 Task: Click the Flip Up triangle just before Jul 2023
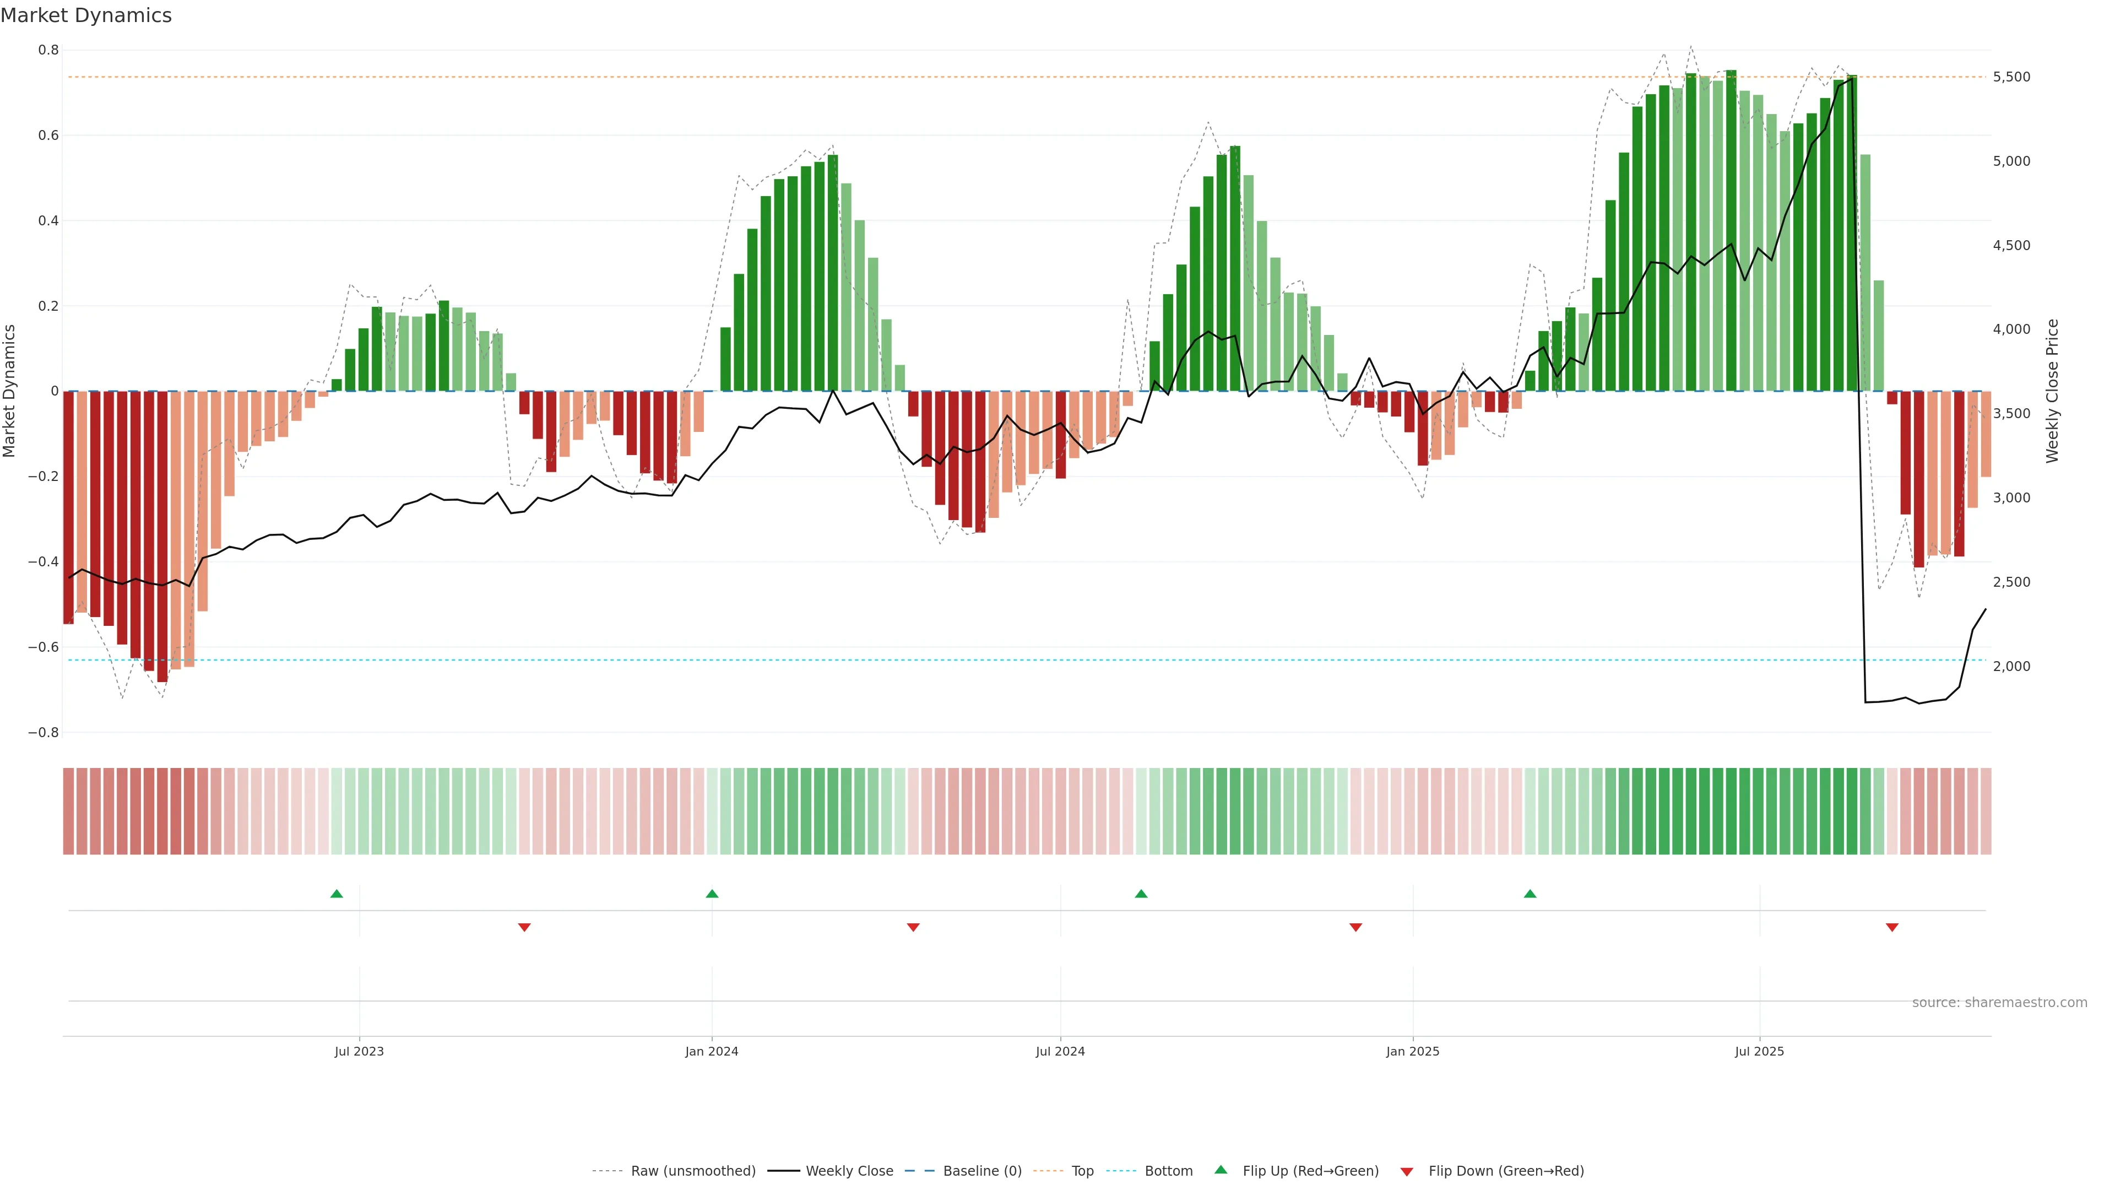[x=337, y=894]
